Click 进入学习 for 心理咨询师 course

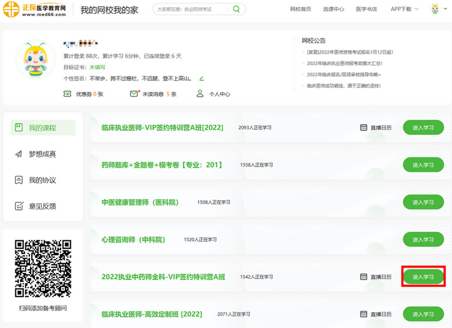(423, 239)
